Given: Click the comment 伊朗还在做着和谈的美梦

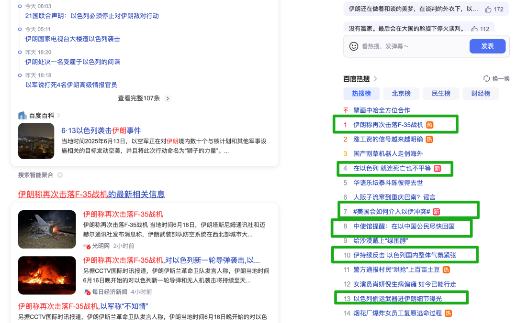Looking at the screenshot, I should [414, 9].
